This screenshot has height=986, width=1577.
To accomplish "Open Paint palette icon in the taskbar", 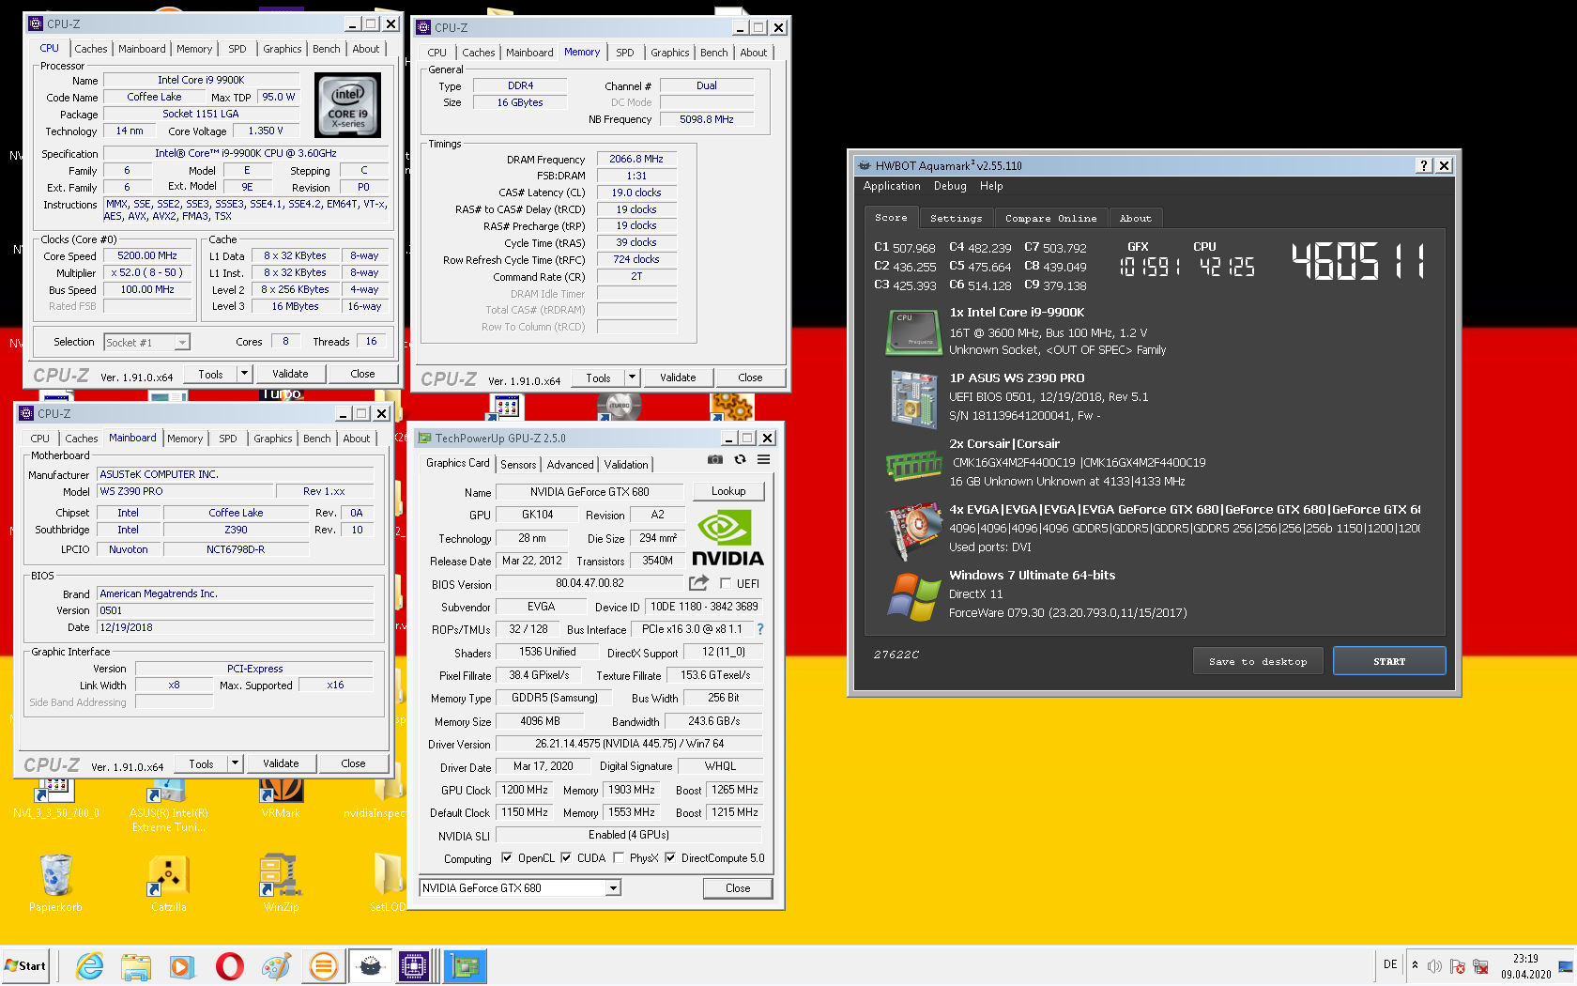I will click(276, 965).
